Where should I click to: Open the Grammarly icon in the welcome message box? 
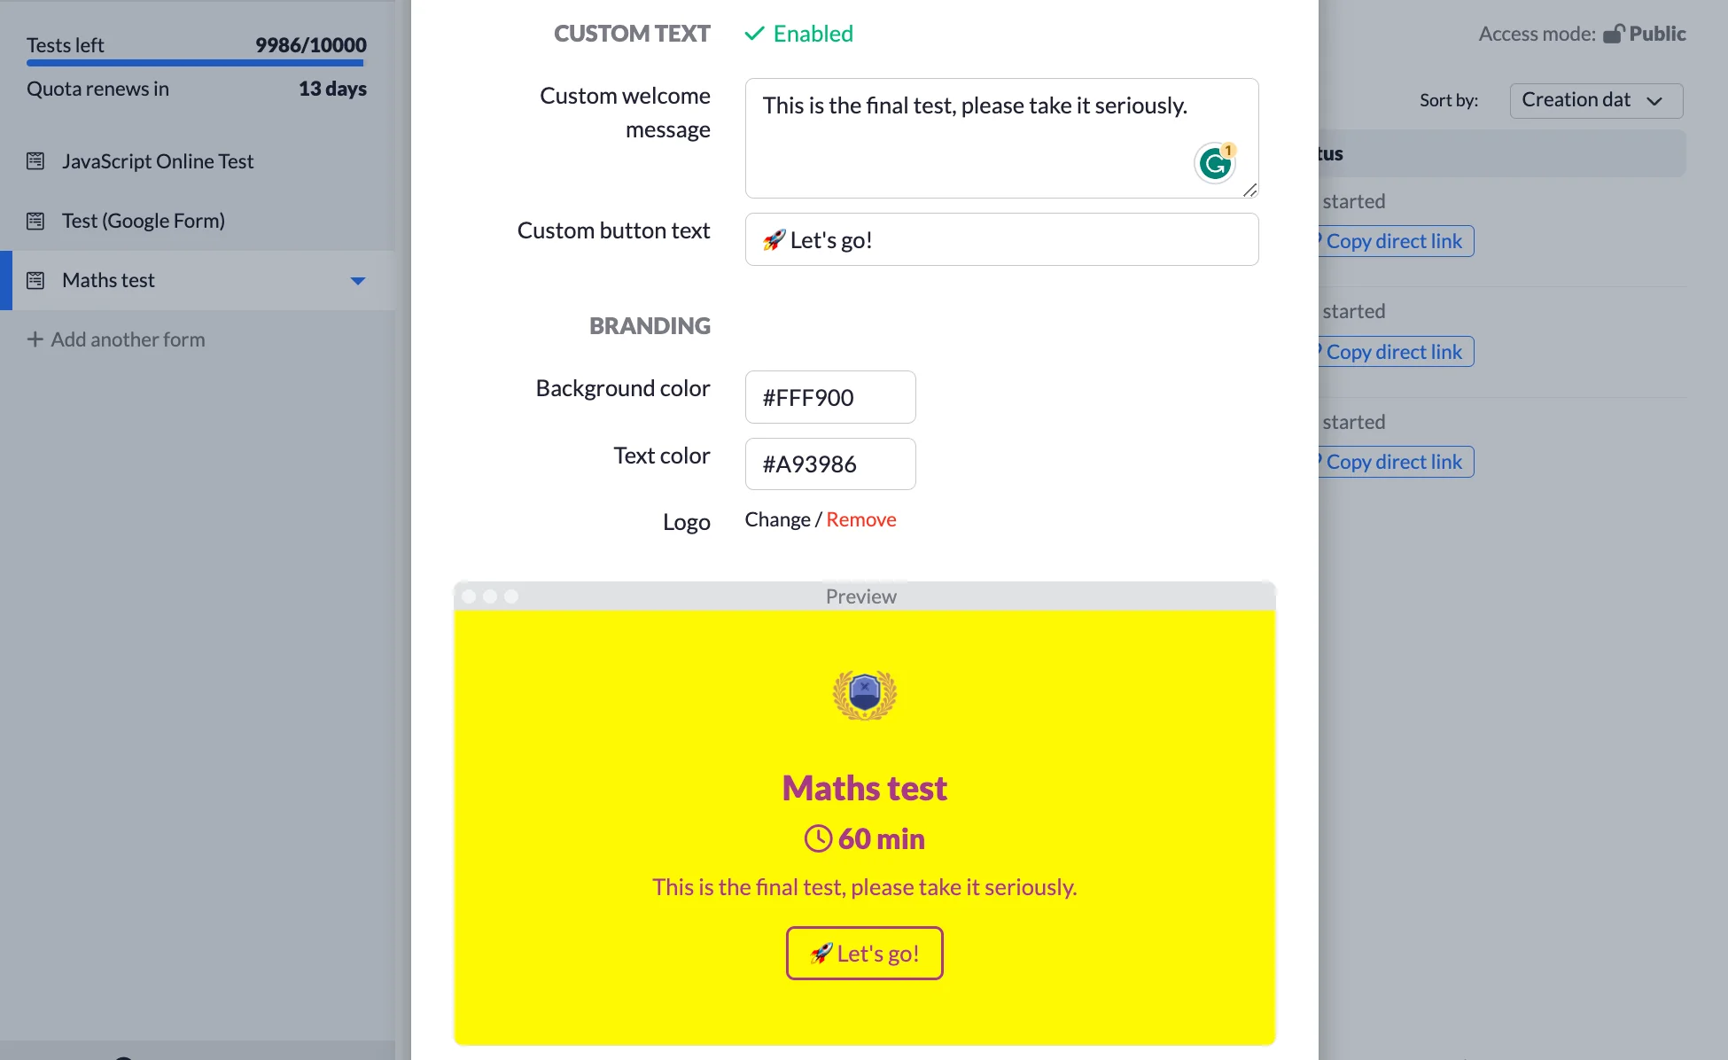1215,162
